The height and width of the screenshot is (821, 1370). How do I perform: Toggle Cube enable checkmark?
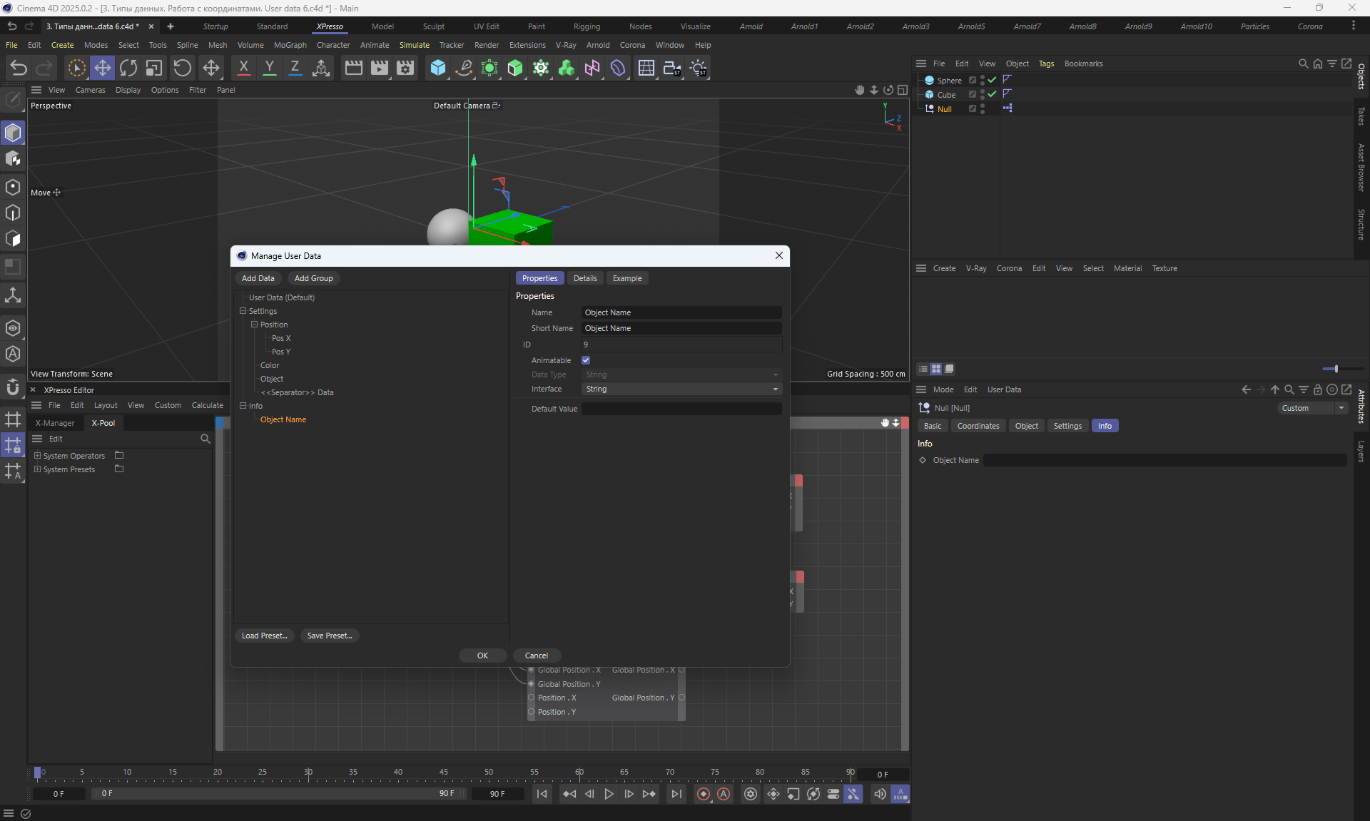click(992, 94)
